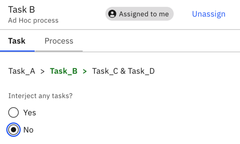Click the 'Ad Hoc process' subtitle
This screenshot has height=144, width=240.
[34, 20]
